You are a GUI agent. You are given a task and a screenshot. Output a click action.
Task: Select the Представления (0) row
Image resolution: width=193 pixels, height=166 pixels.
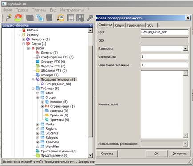point(54,155)
